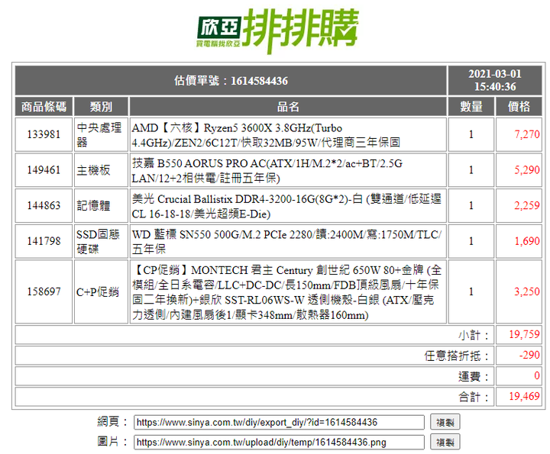Click the shipping value 0
This screenshot has height=454, width=550.
click(x=537, y=375)
